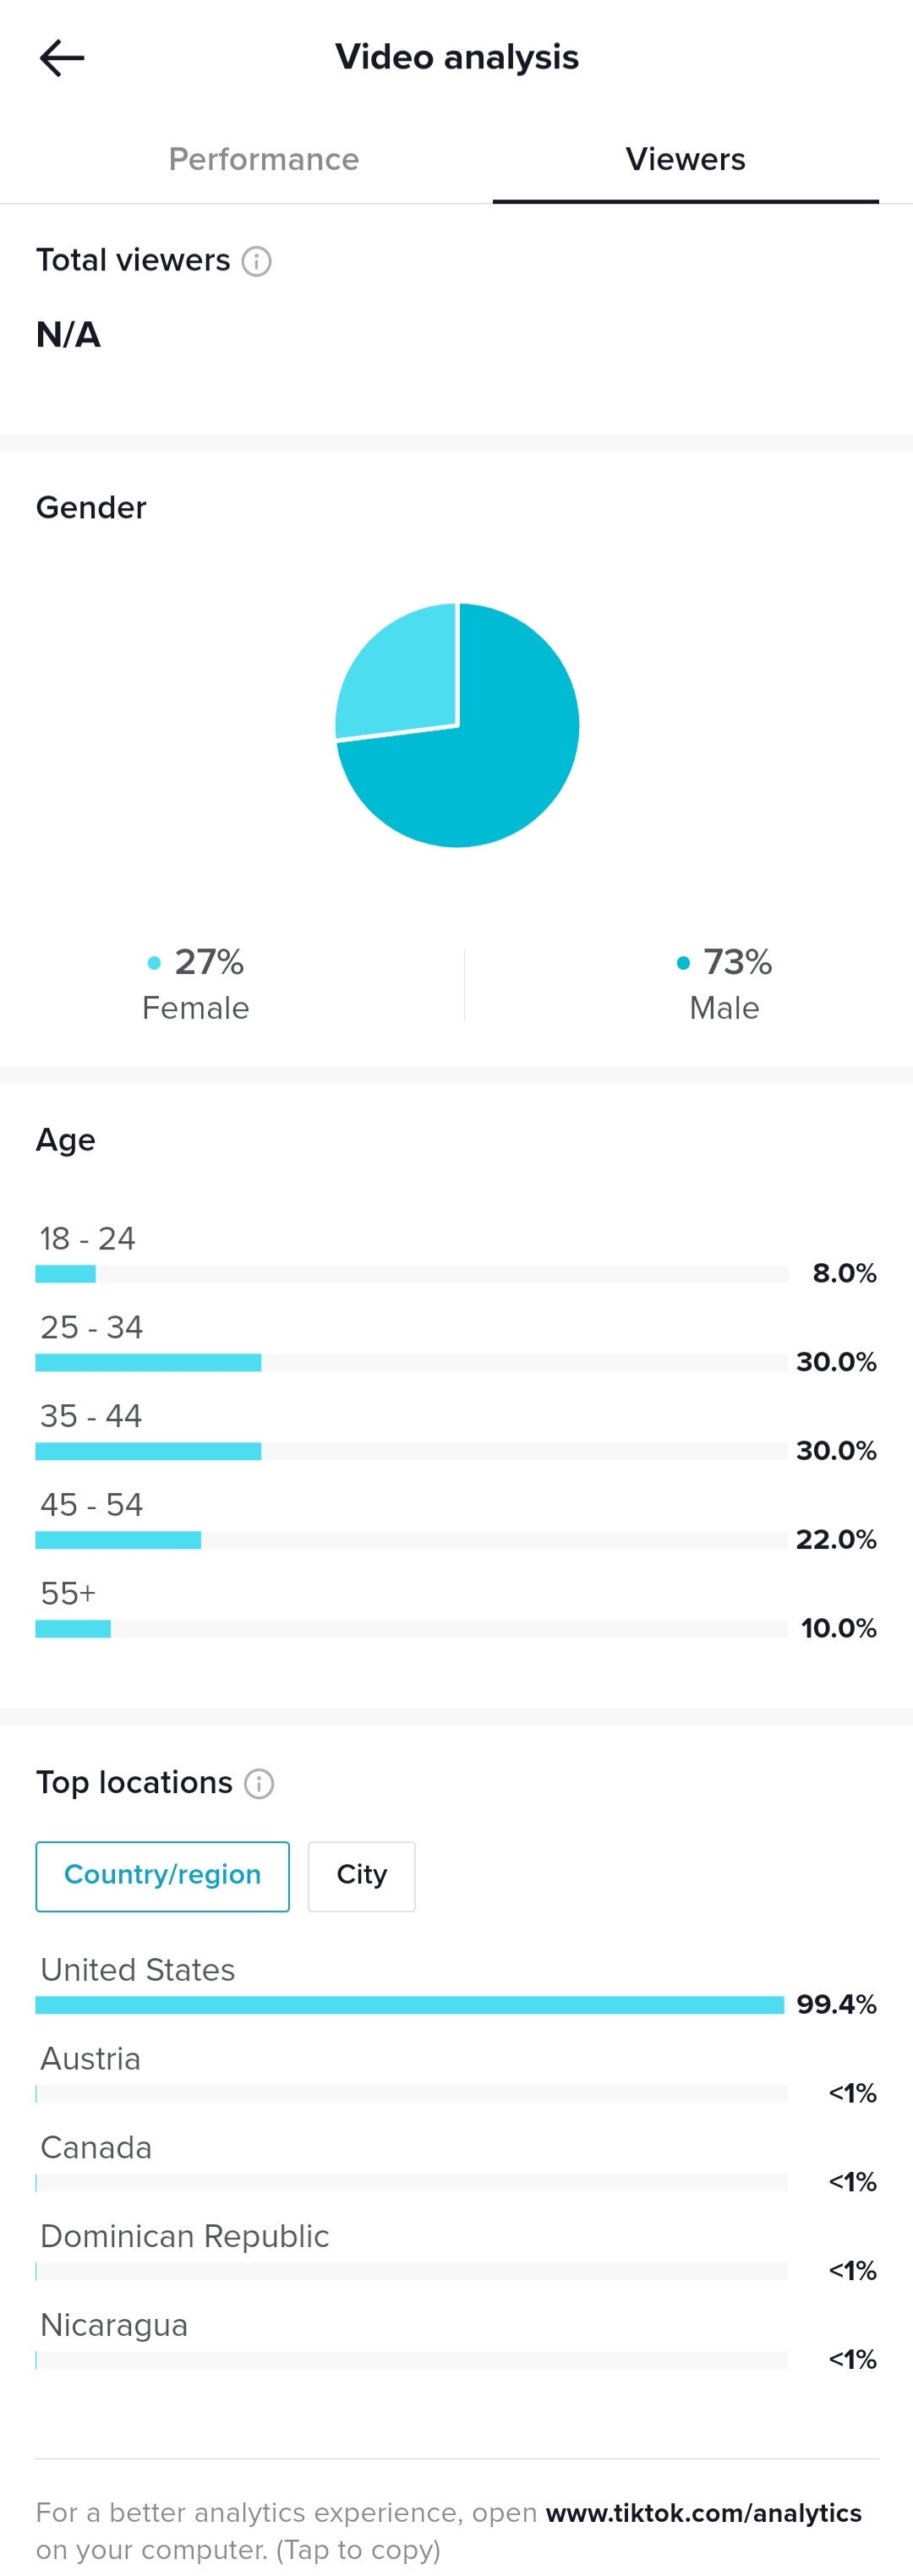Select the Viewers tab

[685, 159]
